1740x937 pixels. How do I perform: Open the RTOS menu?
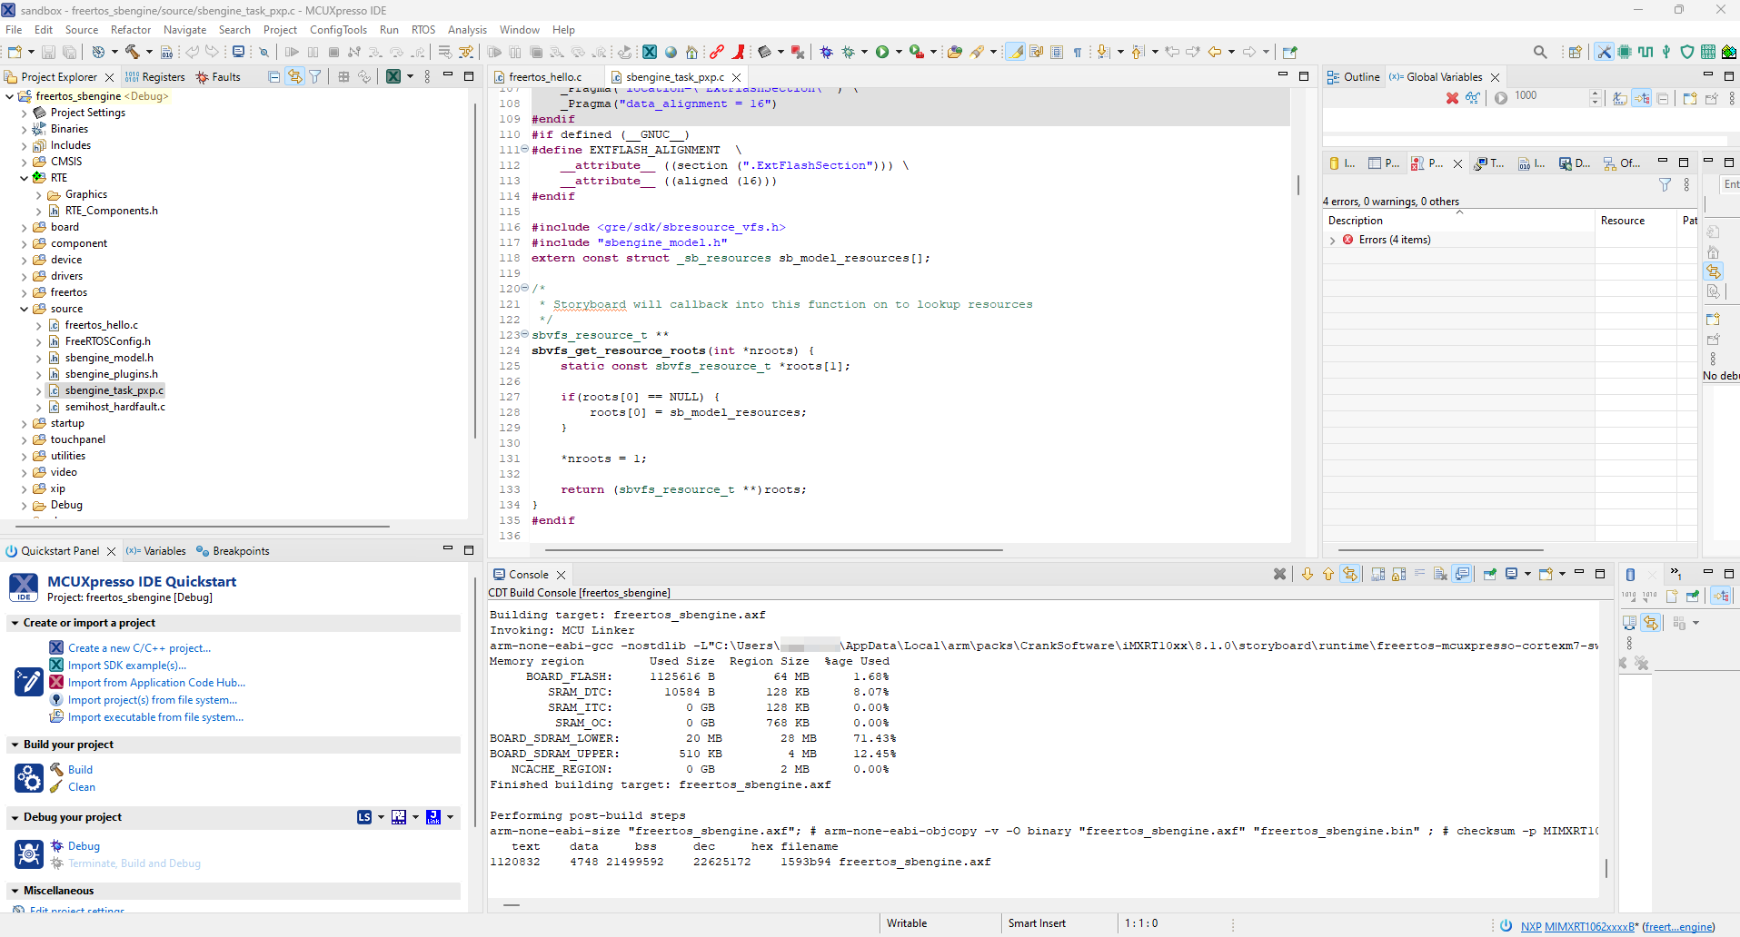tap(423, 29)
